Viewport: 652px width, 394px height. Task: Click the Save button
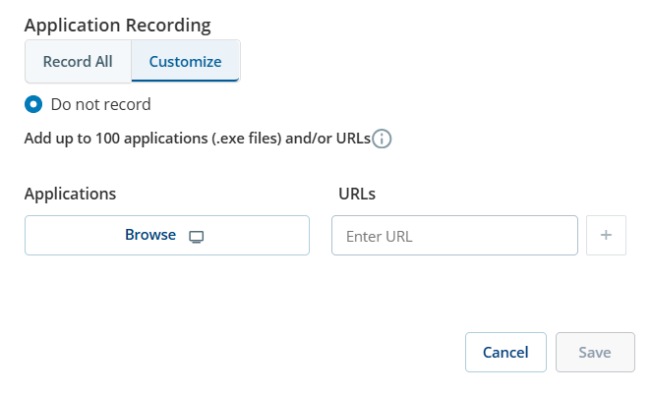pyautogui.click(x=595, y=352)
